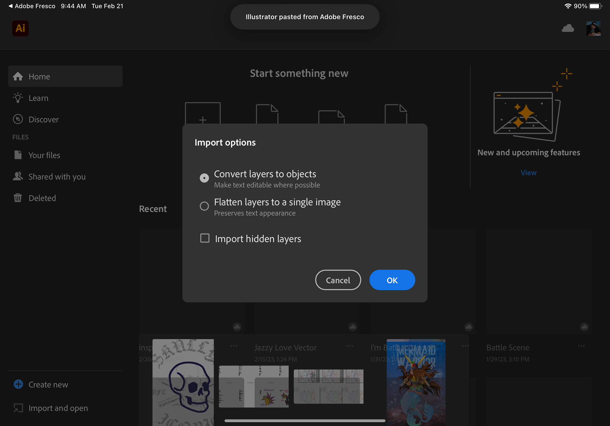610x426 pixels.
Task: Select Convert layers to objects radio
Action: click(x=204, y=178)
